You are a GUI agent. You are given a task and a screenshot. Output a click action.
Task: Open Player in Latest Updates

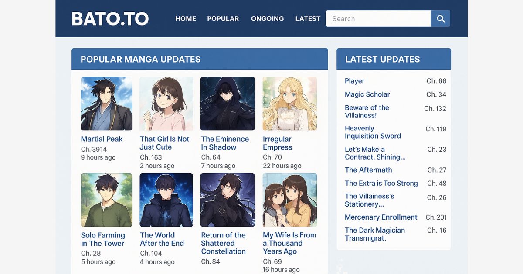click(355, 81)
